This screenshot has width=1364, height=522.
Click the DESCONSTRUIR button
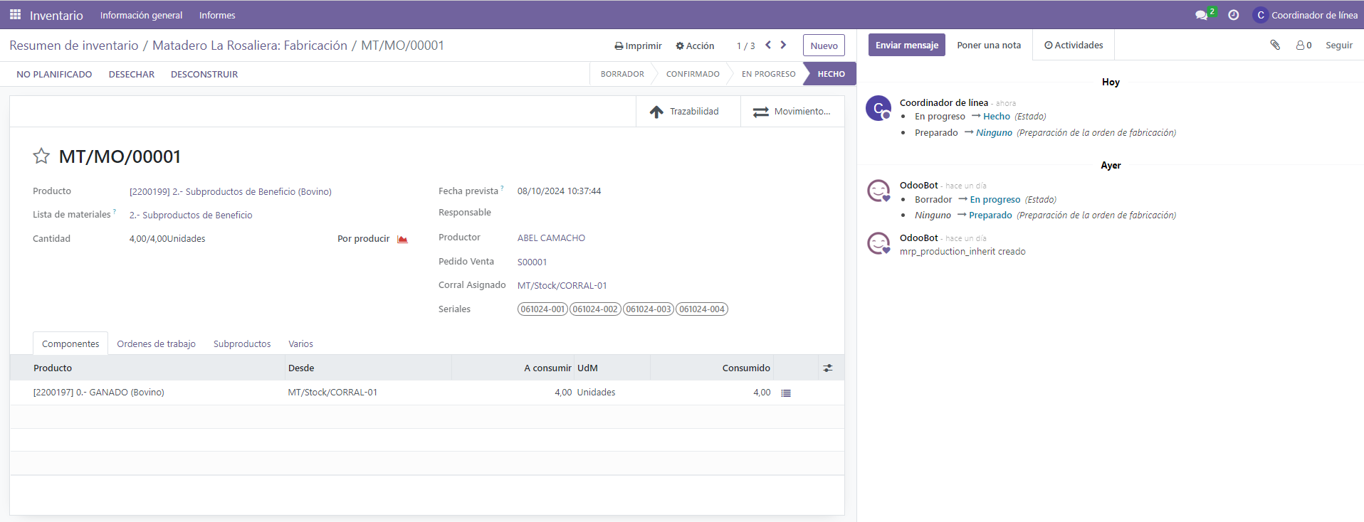[x=204, y=74]
